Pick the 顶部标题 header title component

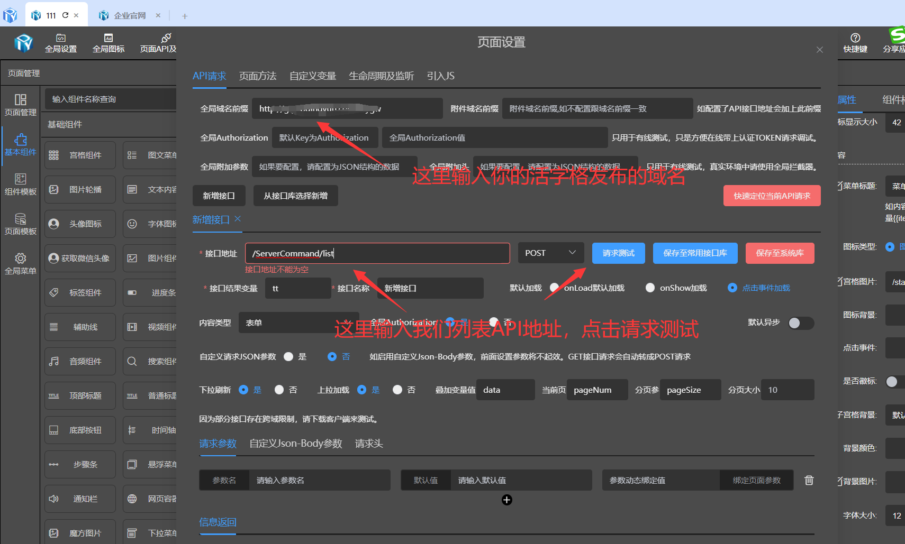(x=80, y=395)
